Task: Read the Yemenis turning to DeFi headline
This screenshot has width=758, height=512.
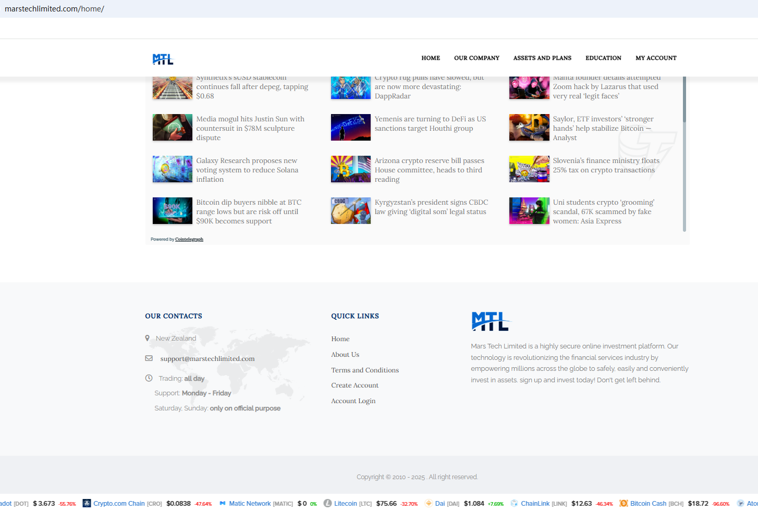Action: (x=430, y=123)
